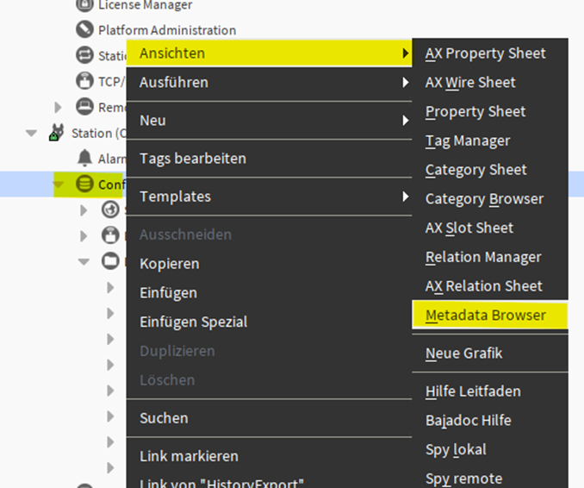Click the Station Copier icon below Platform Administration
584x488 pixels.
pyautogui.click(x=84, y=56)
